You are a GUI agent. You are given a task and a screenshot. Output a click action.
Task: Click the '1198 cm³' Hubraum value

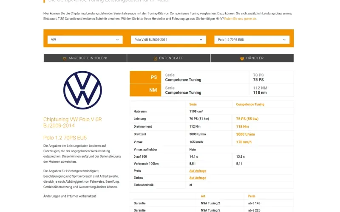[x=196, y=112]
